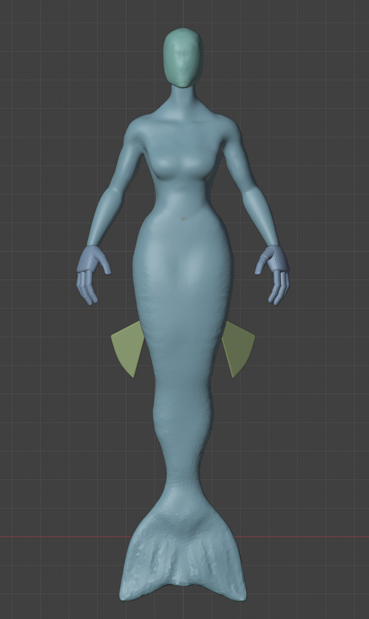This screenshot has height=619, width=369.
Task: Click the wide hip area of the tail
Action: click(183, 275)
